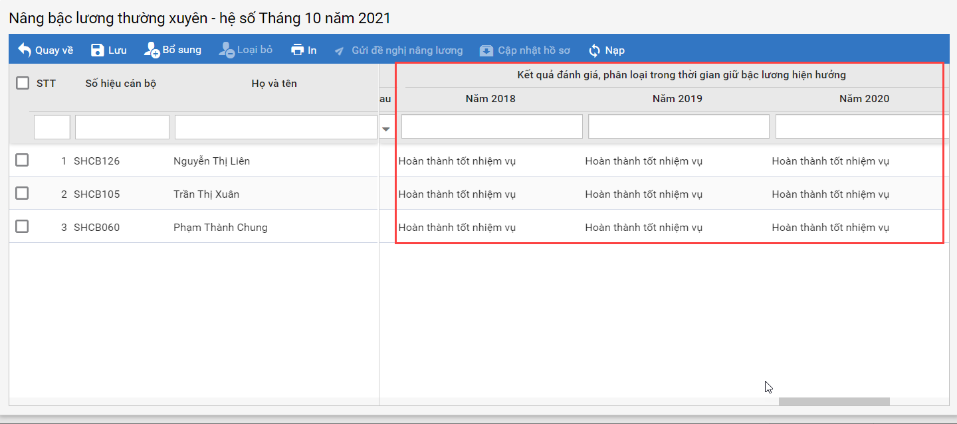The width and height of the screenshot is (957, 424).
Task: Click the In printer icon
Action: [x=297, y=50]
